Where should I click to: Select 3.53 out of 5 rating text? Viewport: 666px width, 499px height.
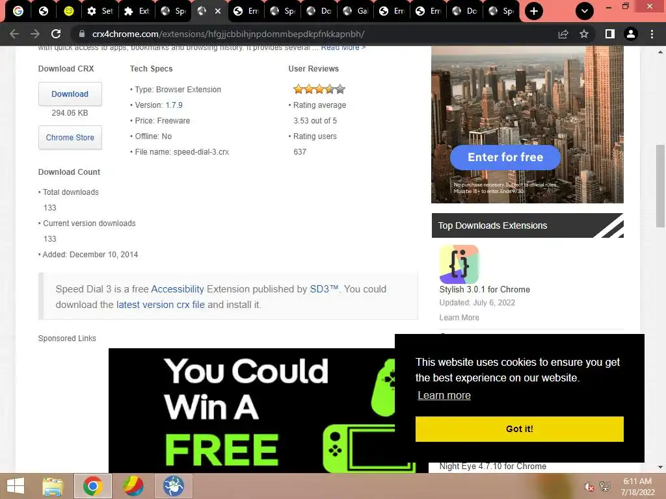pos(315,121)
